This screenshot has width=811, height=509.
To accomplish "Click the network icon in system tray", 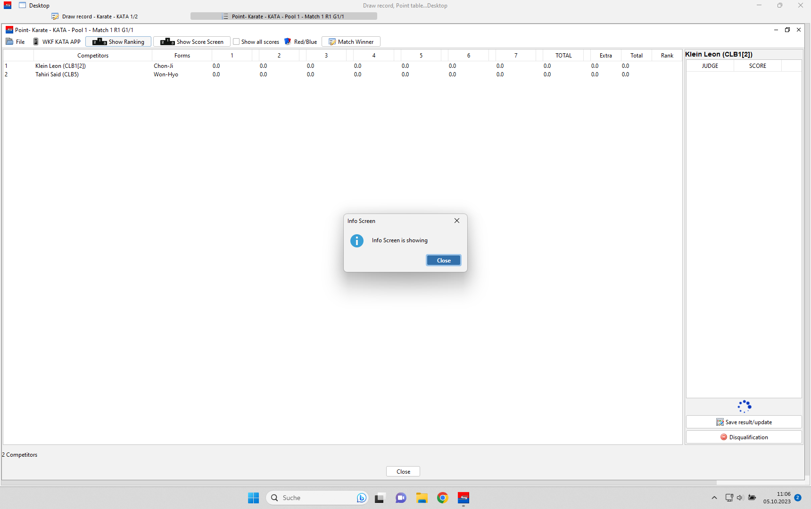I will click(x=729, y=498).
